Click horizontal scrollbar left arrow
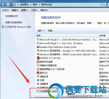109x99 pixels. (37, 96)
